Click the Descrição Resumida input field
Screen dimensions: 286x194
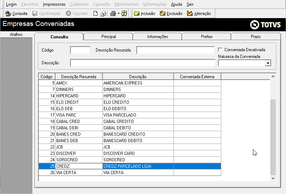(175, 50)
